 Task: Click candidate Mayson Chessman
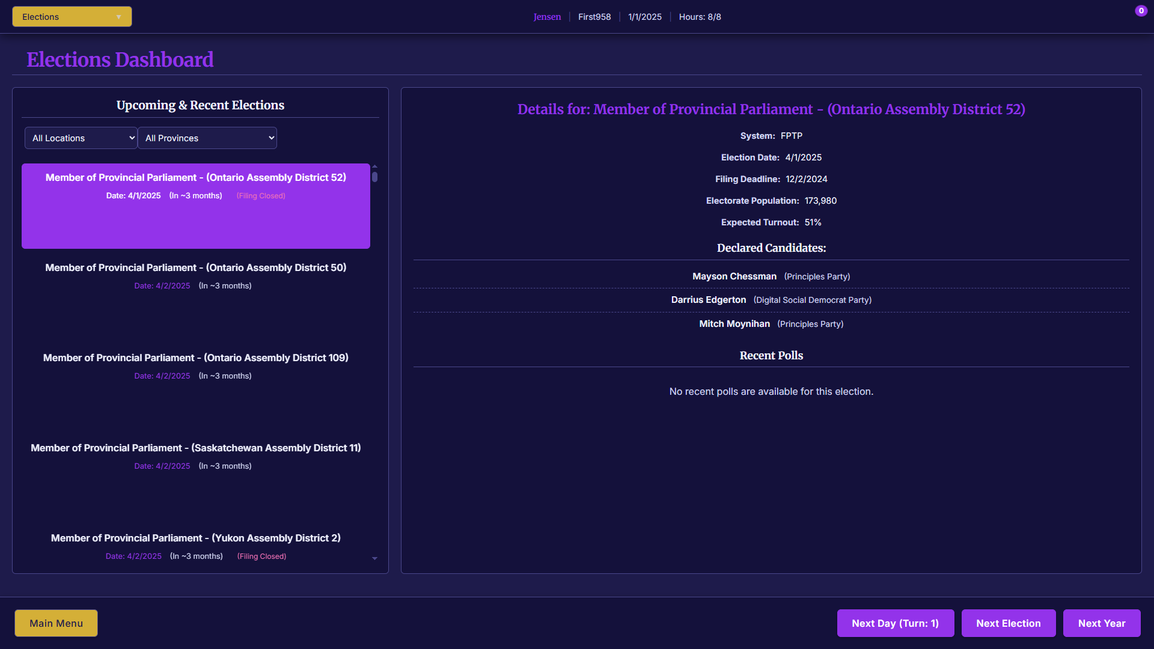[x=734, y=276]
